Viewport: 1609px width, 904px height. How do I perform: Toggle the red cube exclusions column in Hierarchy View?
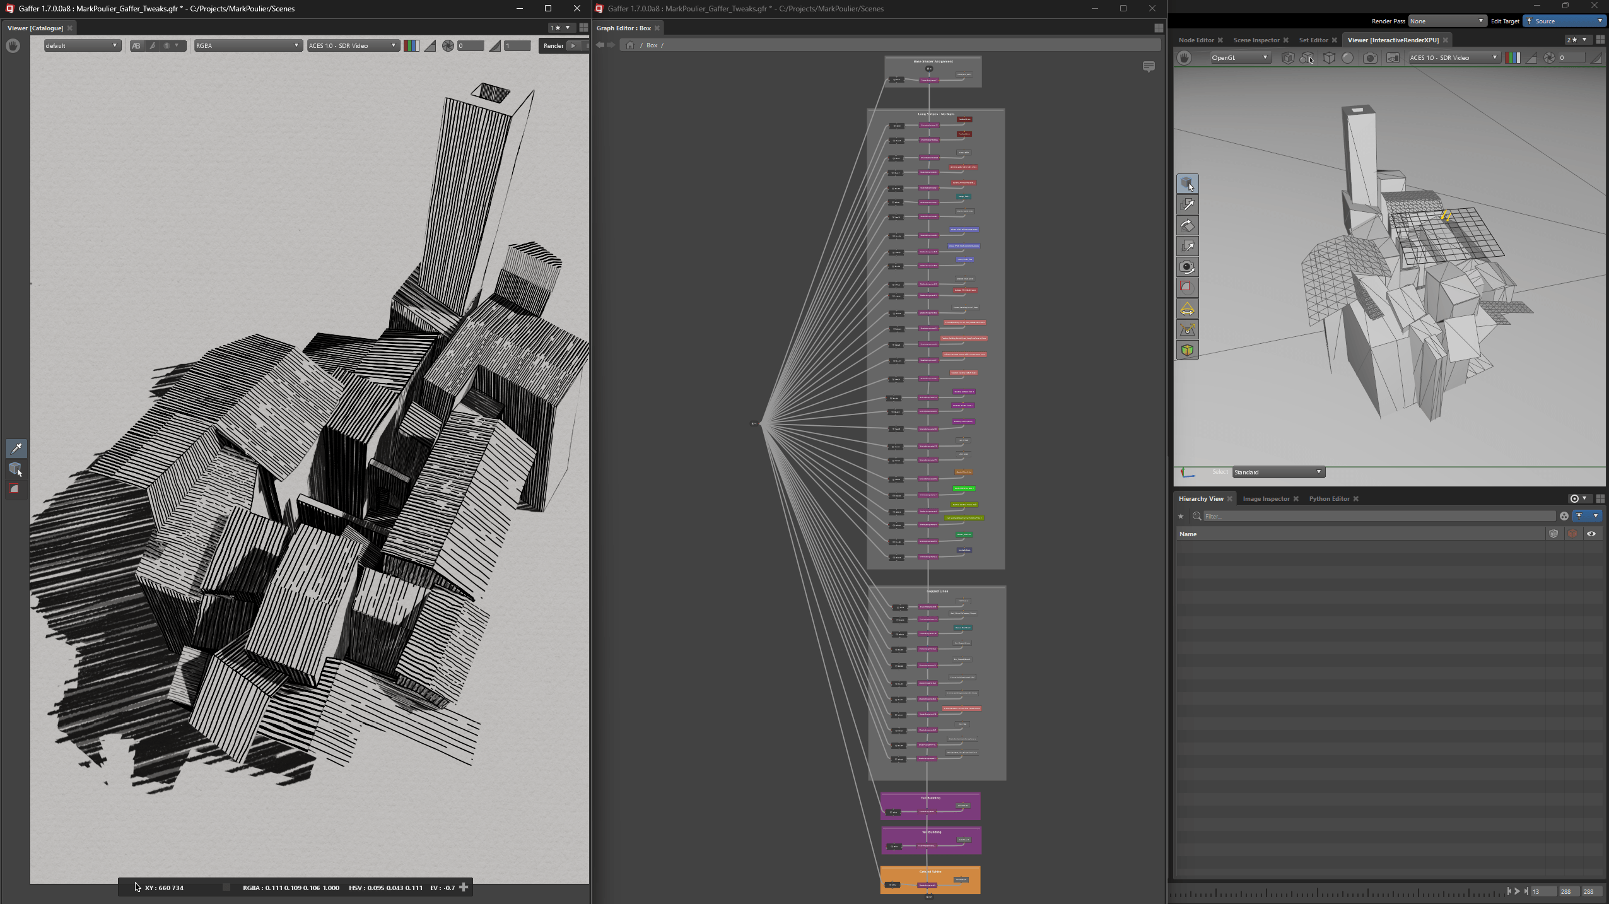click(1572, 534)
